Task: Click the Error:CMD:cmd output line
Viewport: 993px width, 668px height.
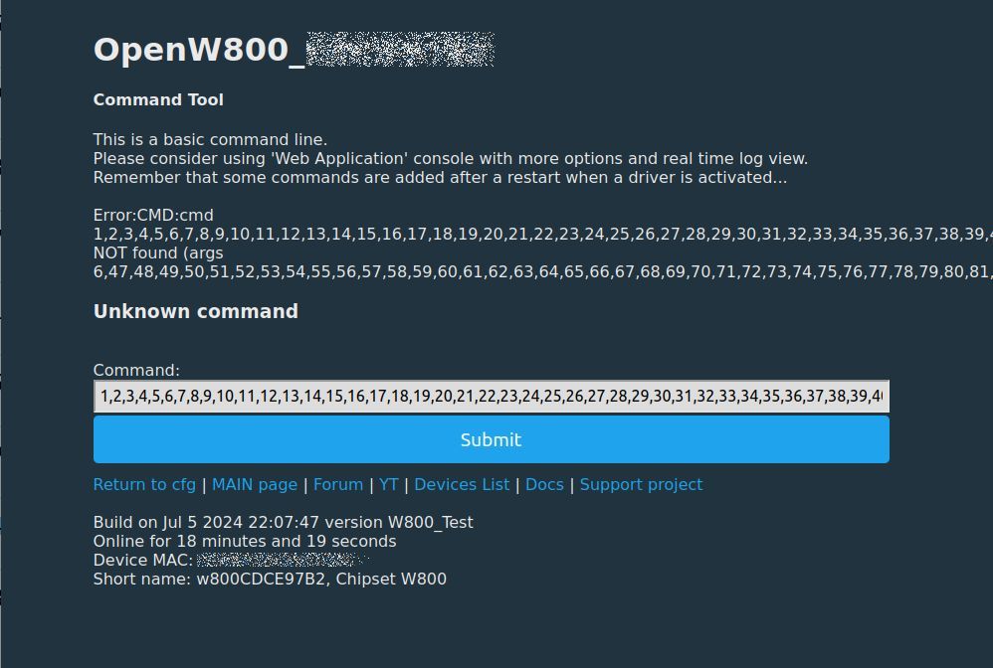Action: (153, 215)
